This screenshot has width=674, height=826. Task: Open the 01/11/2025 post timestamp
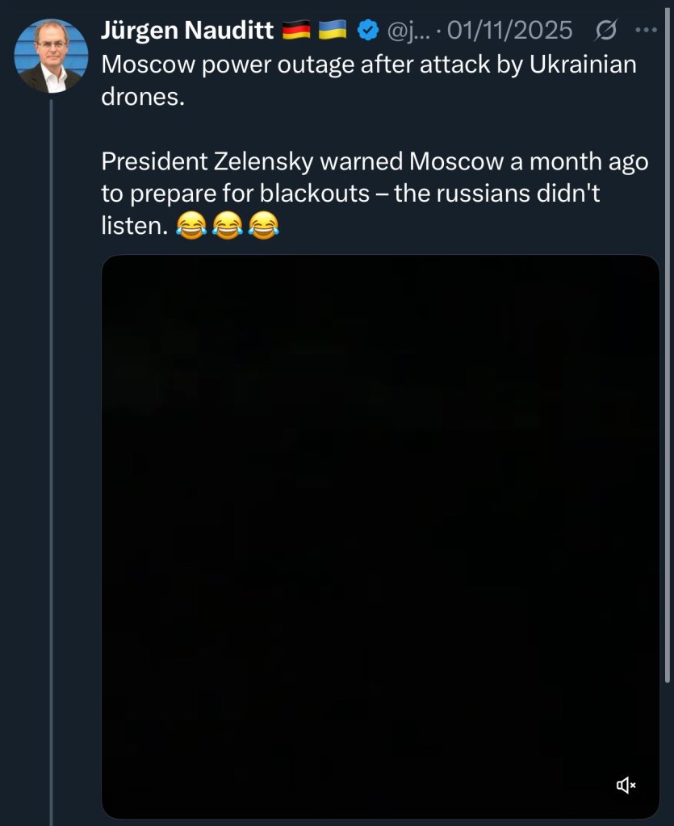point(509,31)
